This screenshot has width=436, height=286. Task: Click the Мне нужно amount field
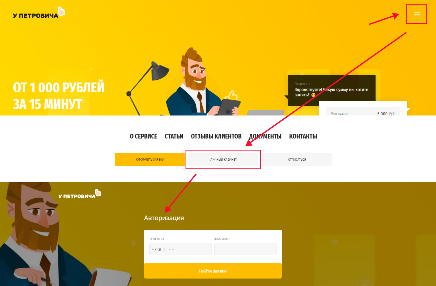(363, 112)
